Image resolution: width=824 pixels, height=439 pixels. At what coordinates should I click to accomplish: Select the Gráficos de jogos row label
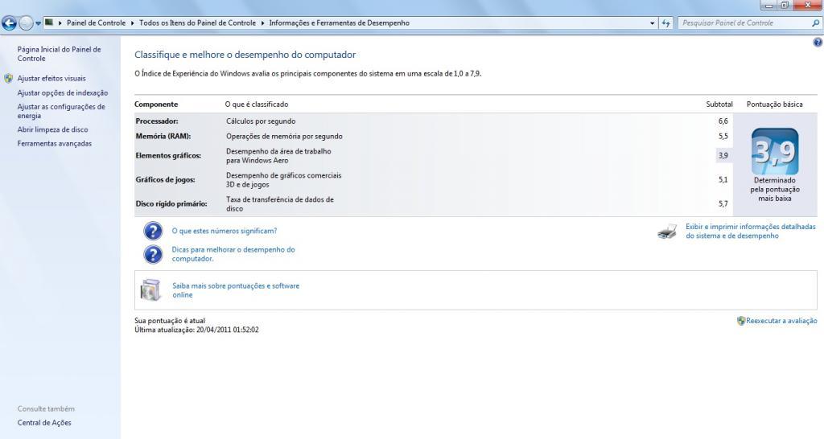(x=165, y=179)
